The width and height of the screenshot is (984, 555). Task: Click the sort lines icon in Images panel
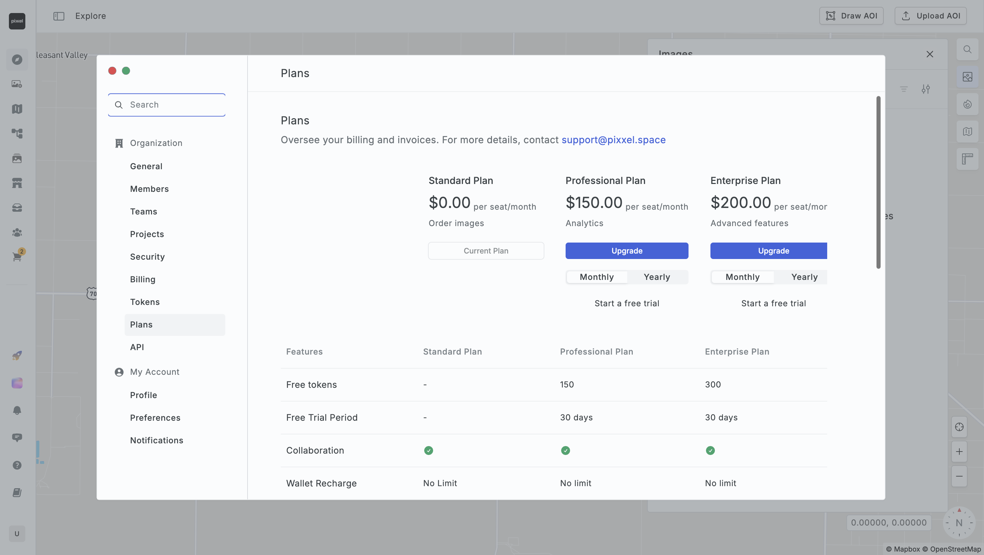(904, 89)
